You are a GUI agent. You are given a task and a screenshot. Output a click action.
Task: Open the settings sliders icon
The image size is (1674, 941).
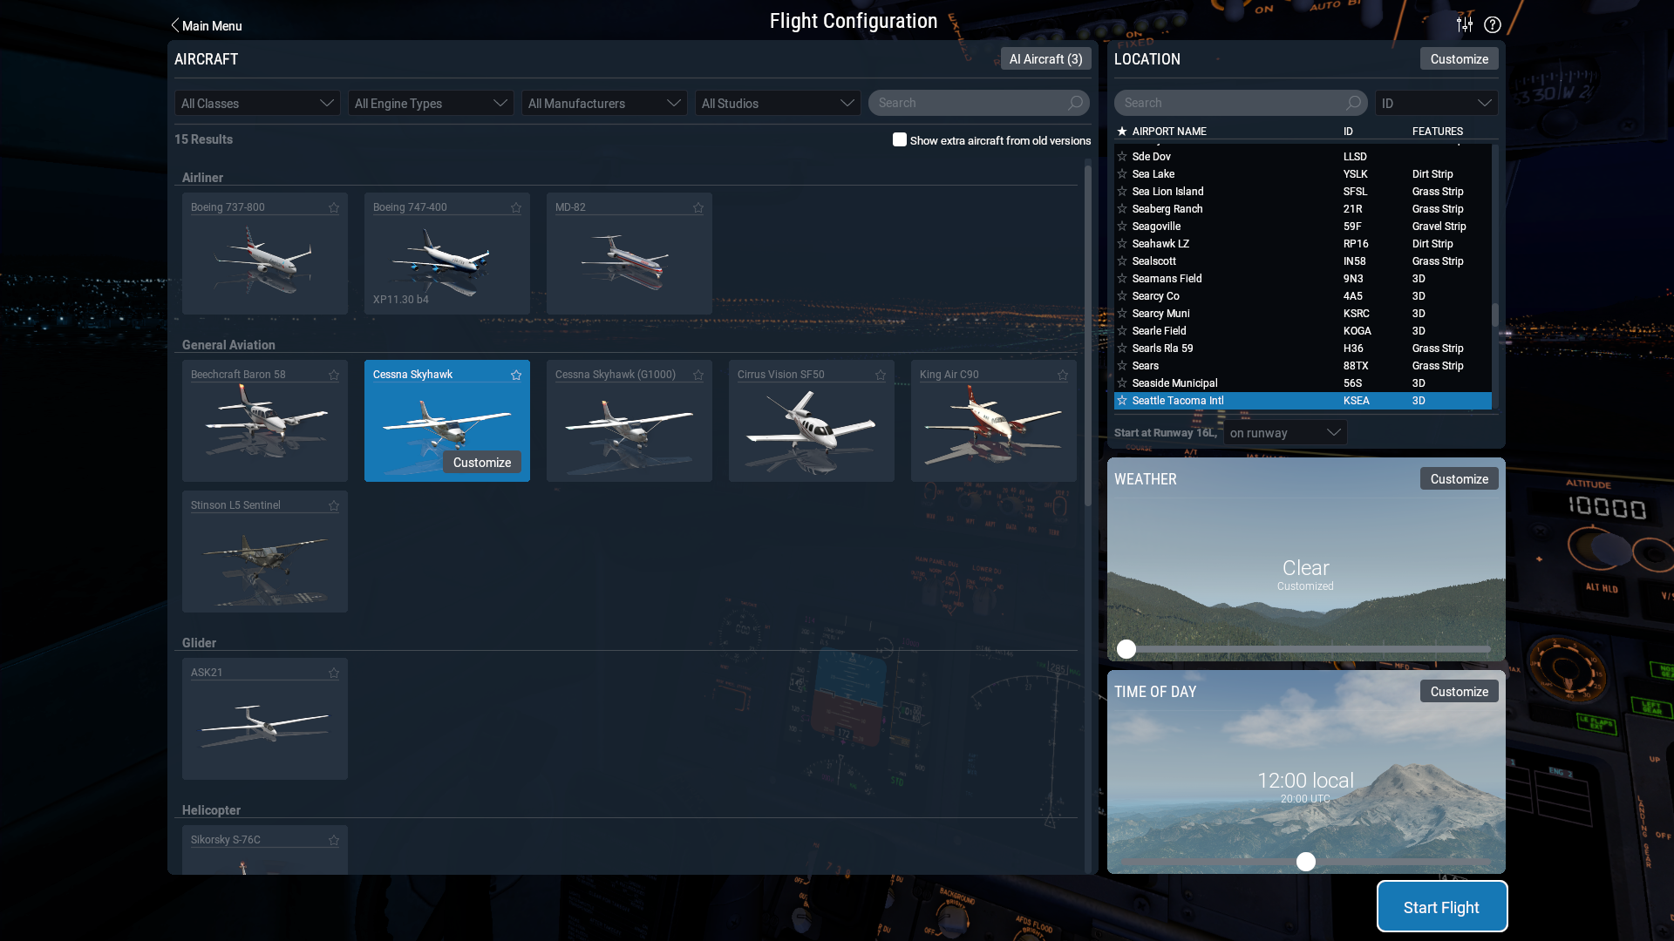click(x=1465, y=24)
